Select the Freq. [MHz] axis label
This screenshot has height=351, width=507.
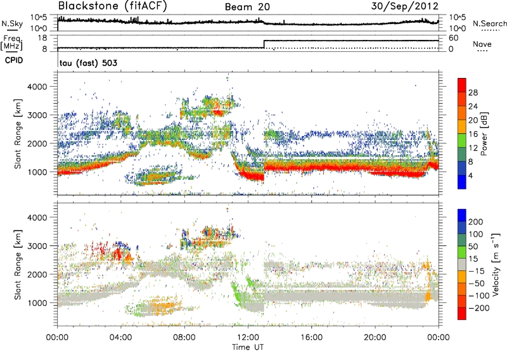point(12,42)
